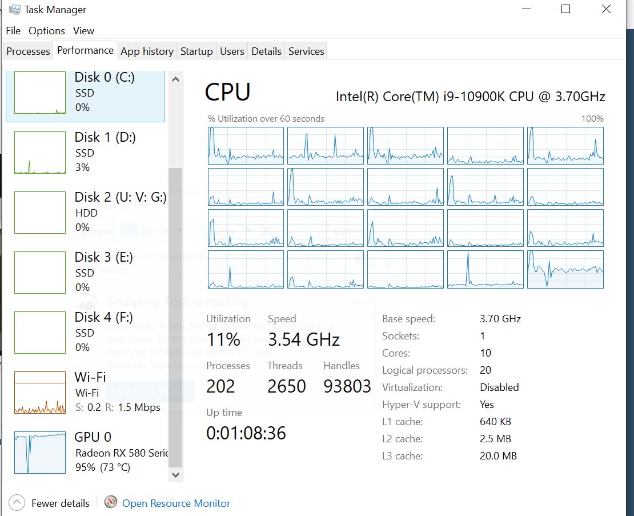Click the 3.54 GHz speed value
Viewport: 634px width, 516px height.
coord(304,339)
